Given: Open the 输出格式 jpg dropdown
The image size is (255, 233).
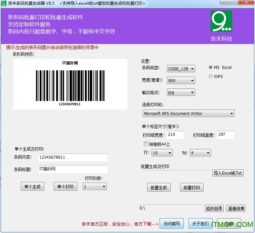Looking at the screenshot, I should point(181,92).
